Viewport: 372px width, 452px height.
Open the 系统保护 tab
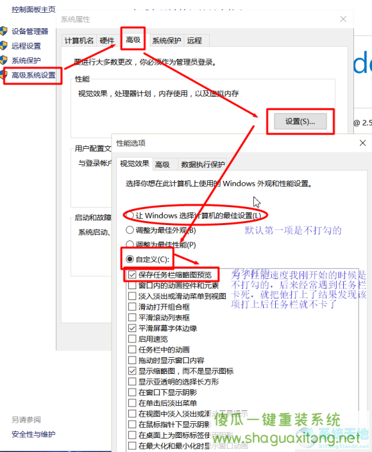166,40
